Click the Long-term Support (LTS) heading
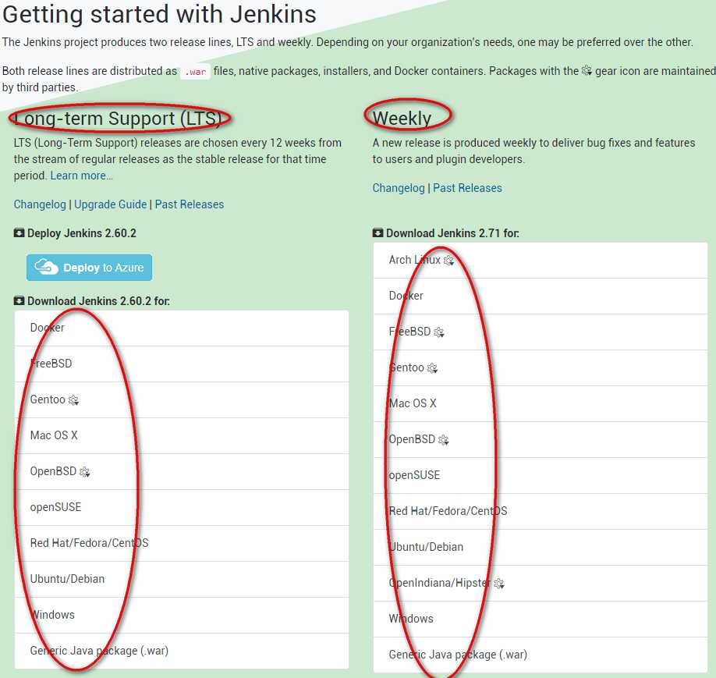 (117, 119)
